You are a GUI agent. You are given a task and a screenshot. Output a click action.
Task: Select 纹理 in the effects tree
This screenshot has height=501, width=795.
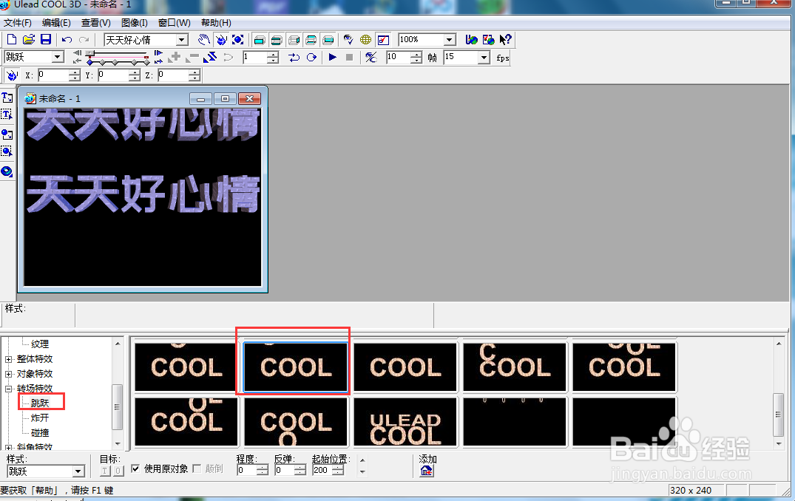tap(40, 344)
